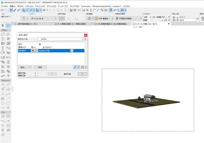Screen dimensions: 204x143
Task: Switch to 1階平面詳細図 tab
Action: 25,24
